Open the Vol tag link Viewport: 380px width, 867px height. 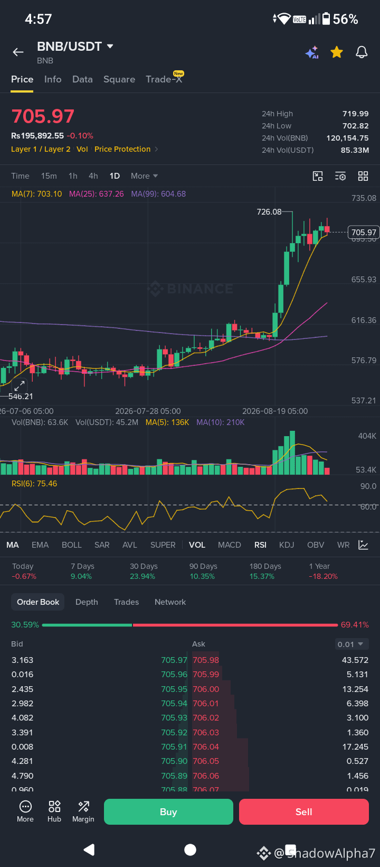pos(82,149)
